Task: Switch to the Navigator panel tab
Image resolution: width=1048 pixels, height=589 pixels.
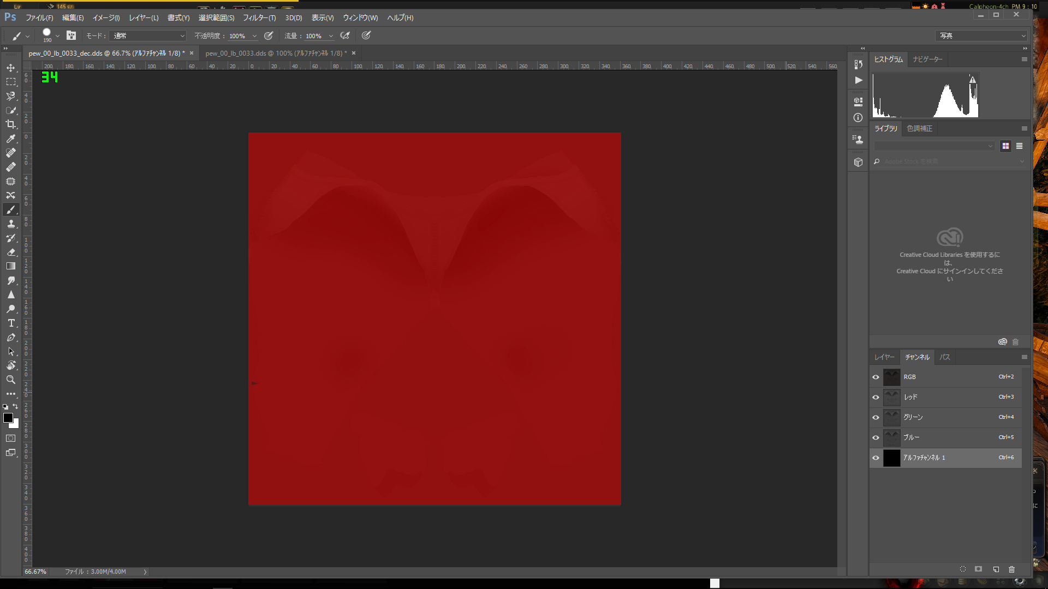Action: [927, 59]
